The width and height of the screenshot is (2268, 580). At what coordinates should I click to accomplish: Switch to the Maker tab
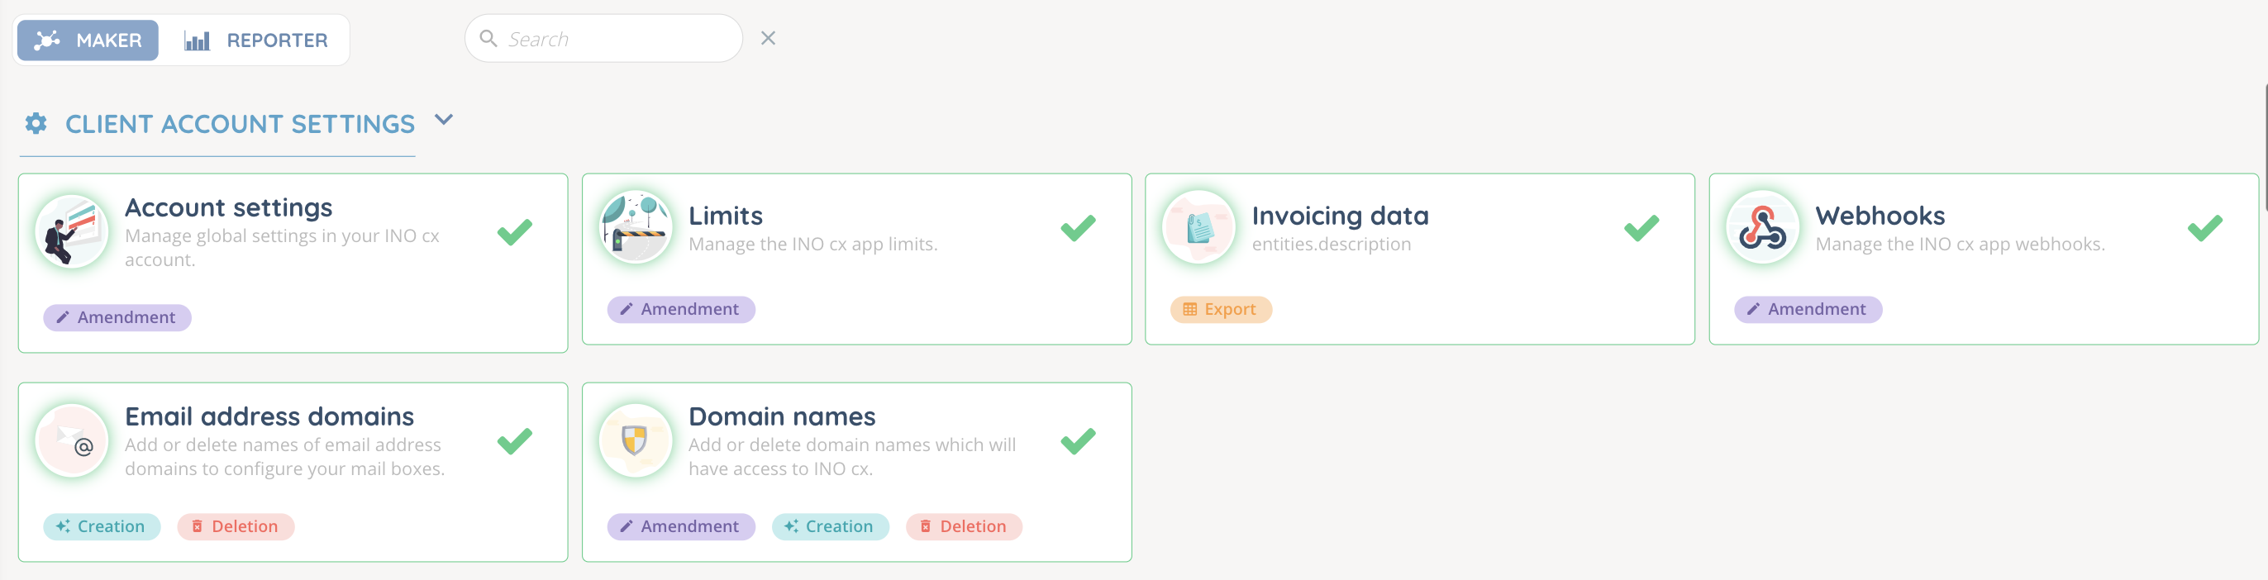pyautogui.click(x=88, y=40)
